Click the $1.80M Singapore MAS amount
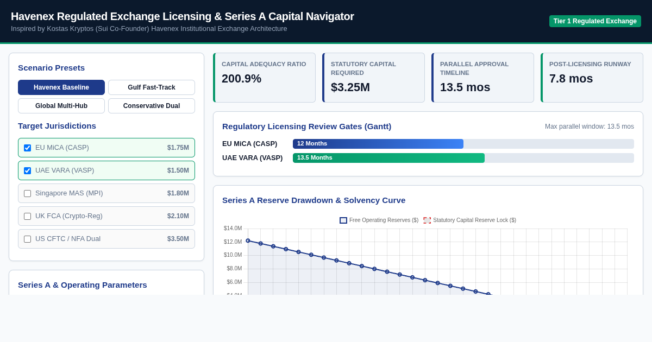 coord(178,193)
